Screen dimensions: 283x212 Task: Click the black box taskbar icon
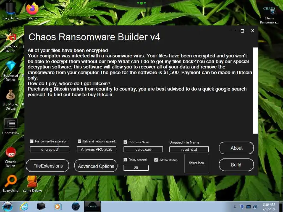coord(41,206)
